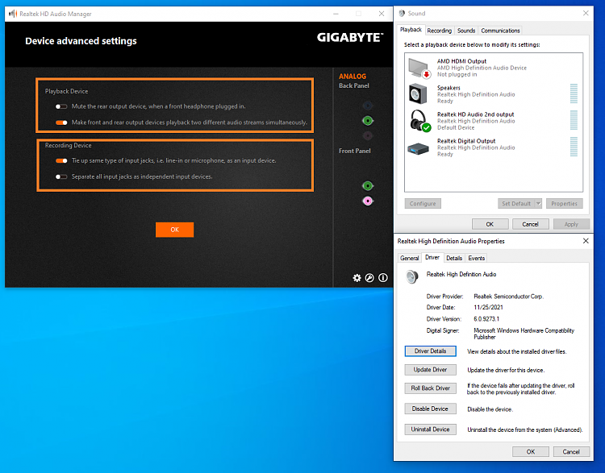Viewport: 605px width, 473px height.
Task: Select the AMD HDMI Output monitor icon
Action: 419,68
